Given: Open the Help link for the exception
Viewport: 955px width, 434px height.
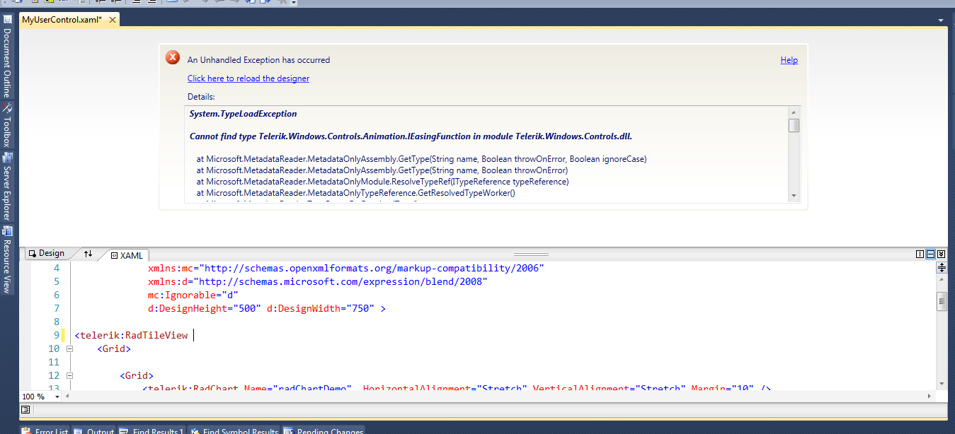Looking at the screenshot, I should [789, 60].
